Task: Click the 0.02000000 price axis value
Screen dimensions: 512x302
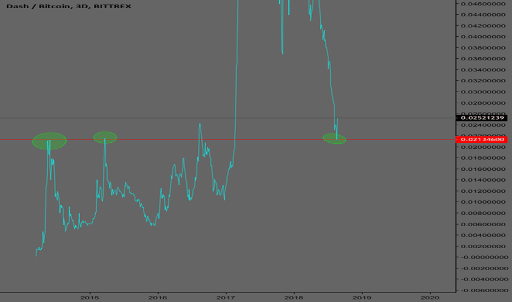Action: 483,147
